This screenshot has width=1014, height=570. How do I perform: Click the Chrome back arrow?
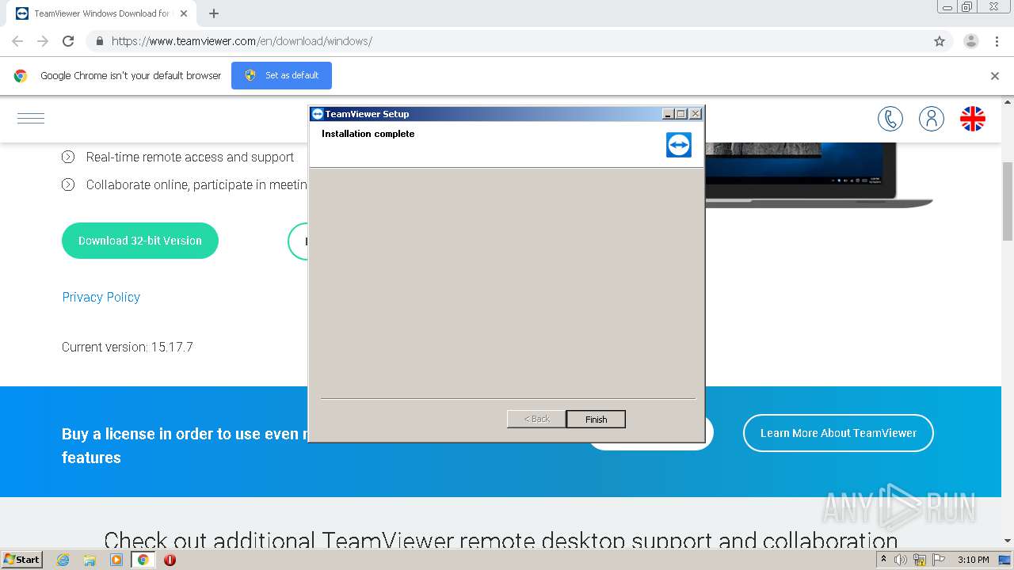pos(17,41)
